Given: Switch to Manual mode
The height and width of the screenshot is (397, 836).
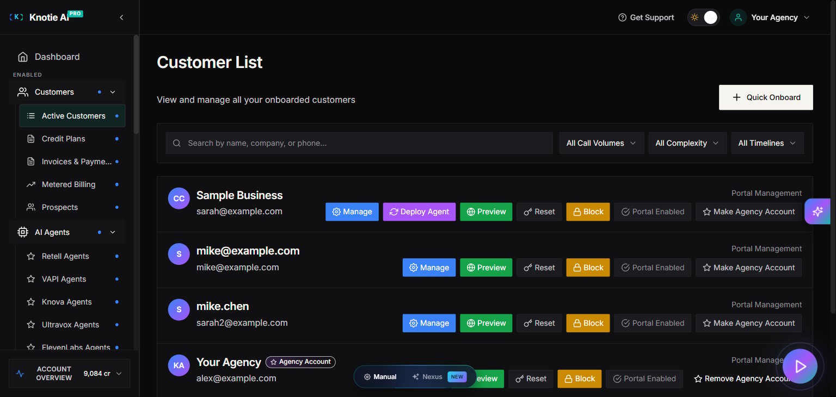Looking at the screenshot, I should click(380, 376).
